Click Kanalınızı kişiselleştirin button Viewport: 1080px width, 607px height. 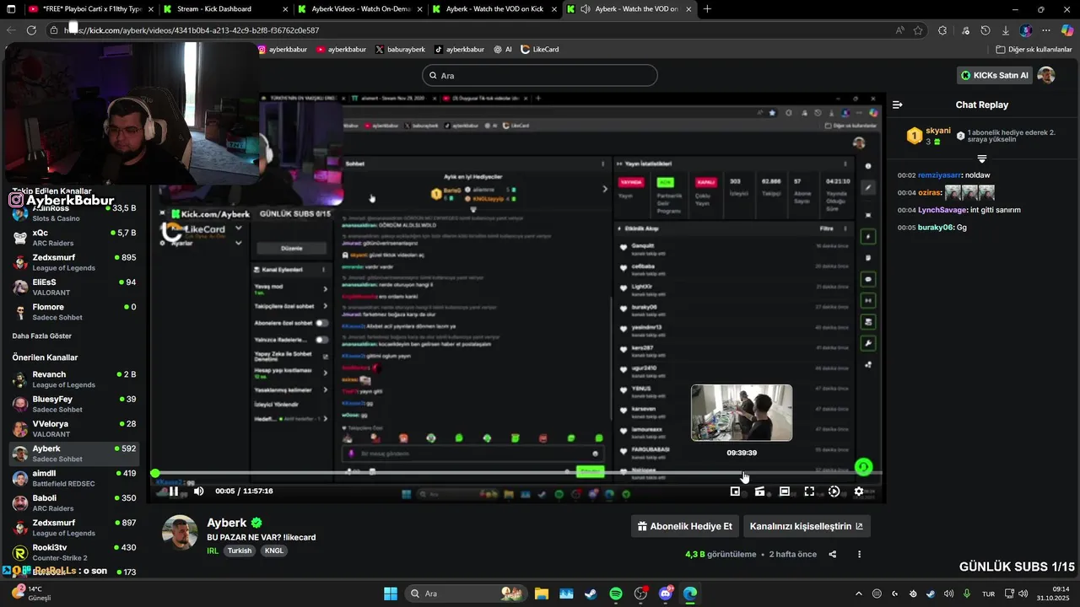[806, 526]
